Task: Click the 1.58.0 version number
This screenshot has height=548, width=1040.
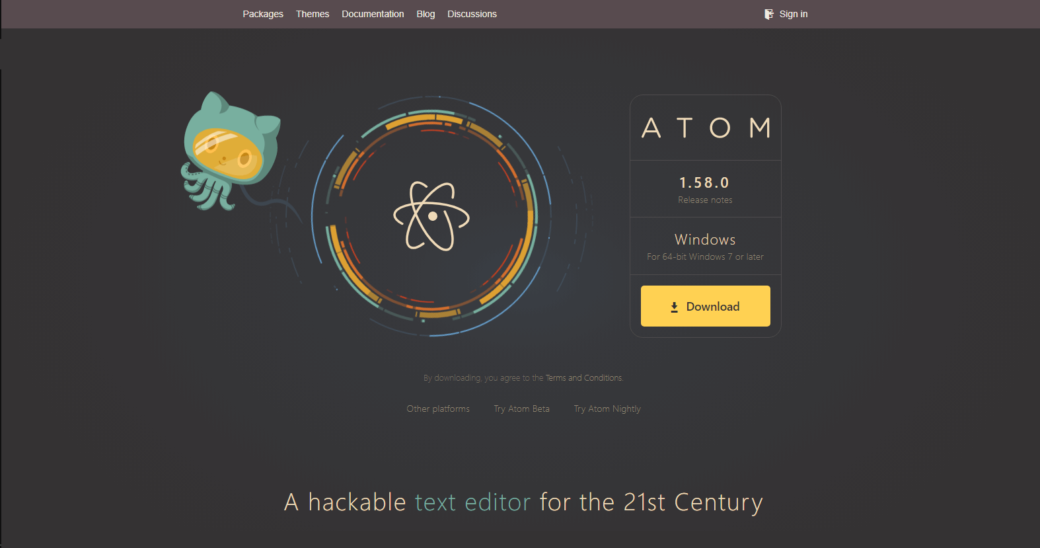Action: pyautogui.click(x=704, y=182)
